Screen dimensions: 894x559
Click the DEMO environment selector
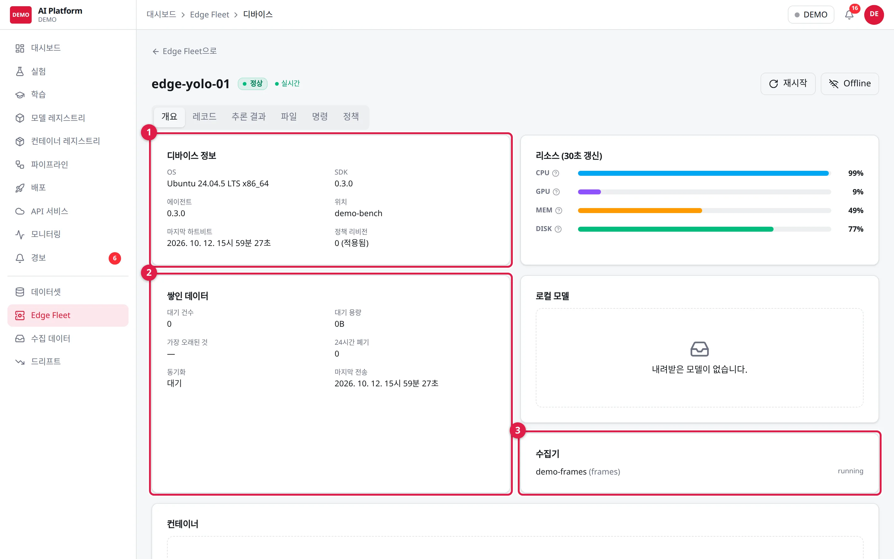click(811, 15)
